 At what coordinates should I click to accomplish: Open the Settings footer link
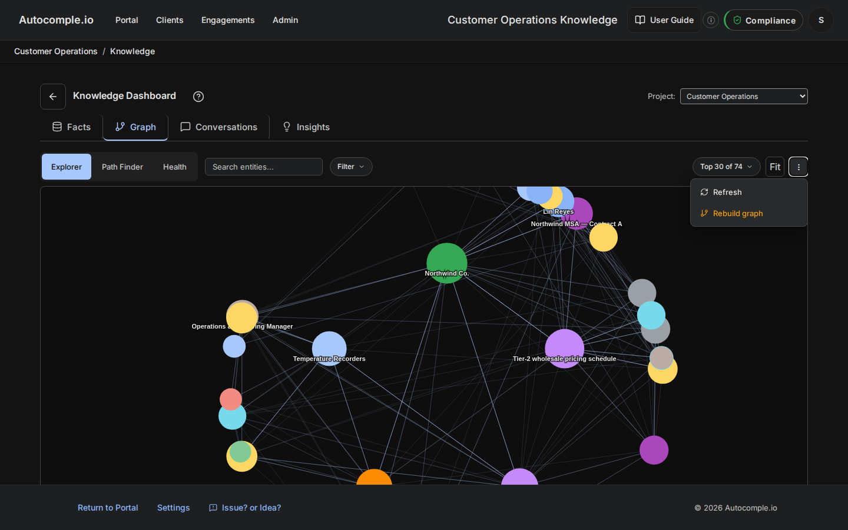(174, 508)
